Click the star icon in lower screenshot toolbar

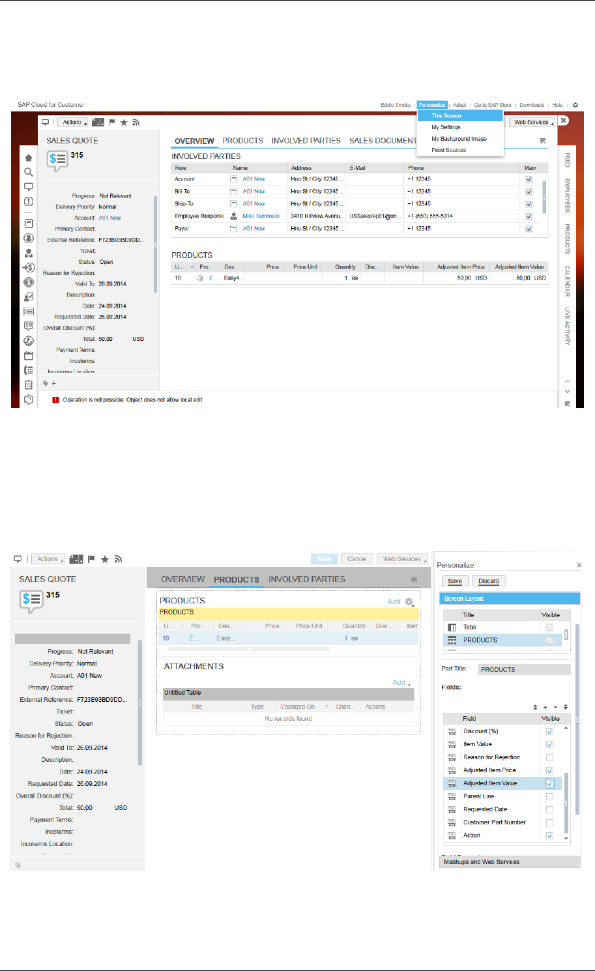[105, 559]
